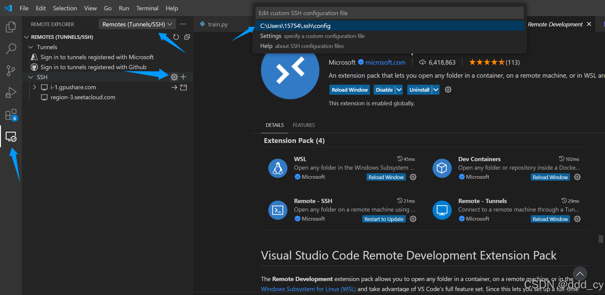Open the Uninstall button dropdown arrow
Image resolution: width=605 pixels, height=295 pixels.
click(436, 90)
